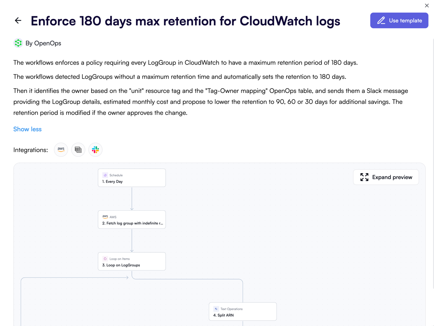Click the back arrow next to the title
Viewport: 434px width, 326px height.
(x=18, y=20)
